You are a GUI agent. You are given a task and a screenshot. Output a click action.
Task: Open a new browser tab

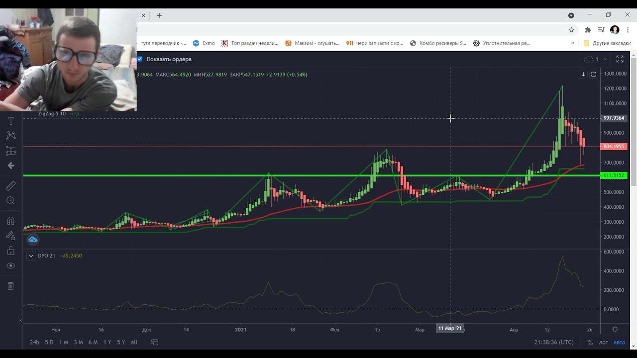pyautogui.click(x=159, y=15)
